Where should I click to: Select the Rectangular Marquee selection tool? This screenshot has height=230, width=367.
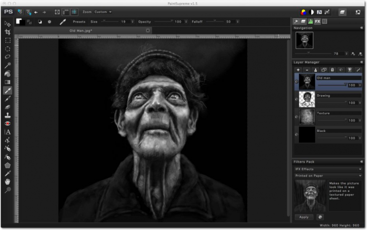click(x=7, y=40)
